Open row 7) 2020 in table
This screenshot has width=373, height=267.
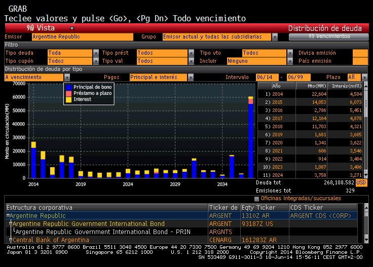click(x=310, y=143)
